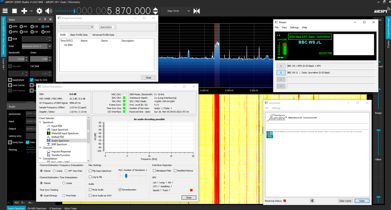Screen dimensions: 391x210
Task: Close the Programme Guide with Close button
Action: pos(148,78)
